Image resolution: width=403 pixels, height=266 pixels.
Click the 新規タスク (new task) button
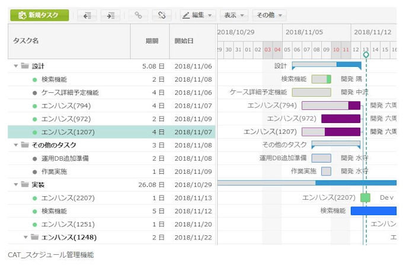[39, 15]
